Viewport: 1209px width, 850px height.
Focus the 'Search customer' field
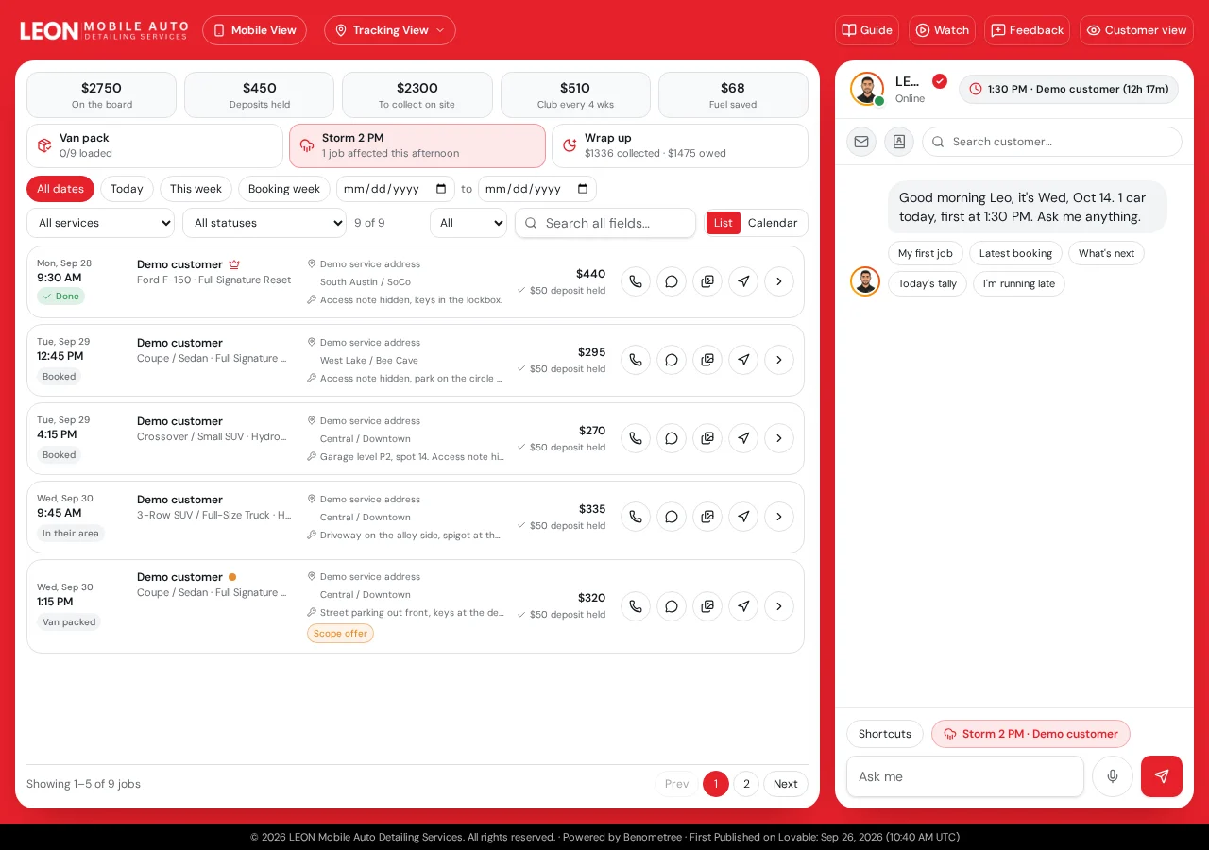pos(1052,142)
